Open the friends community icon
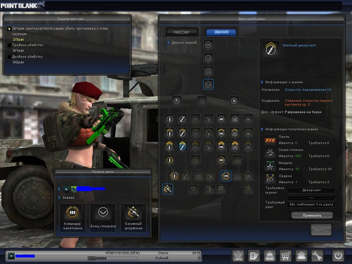 pyautogui.click(x=301, y=256)
